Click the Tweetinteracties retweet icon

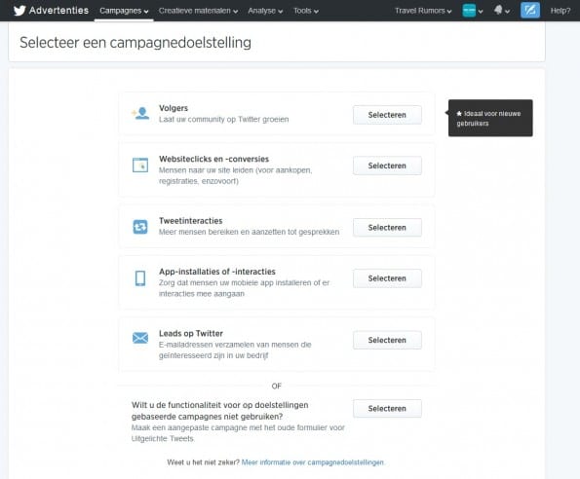140,227
